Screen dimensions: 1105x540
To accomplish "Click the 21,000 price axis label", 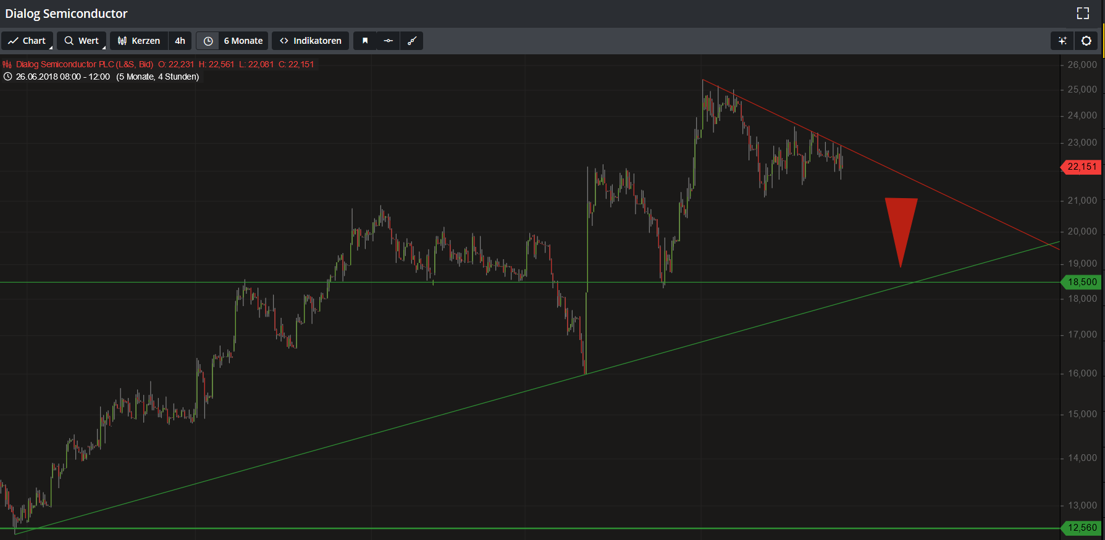I will tap(1082, 201).
